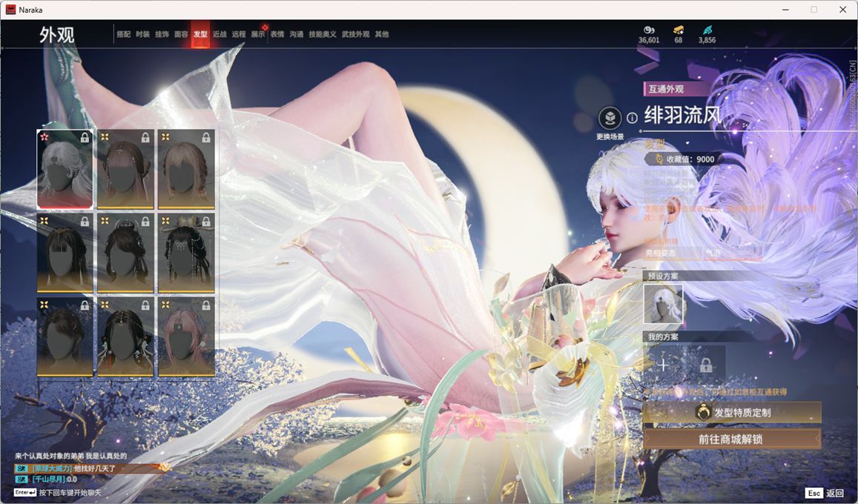Open the 表情 tab
The height and width of the screenshot is (504, 858).
click(277, 34)
